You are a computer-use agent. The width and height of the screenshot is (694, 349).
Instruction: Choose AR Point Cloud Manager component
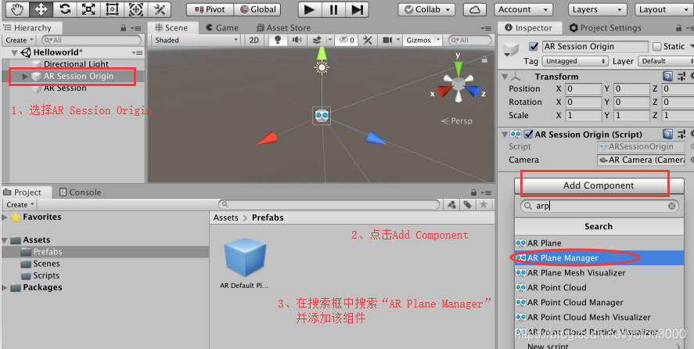pyautogui.click(x=599, y=303)
